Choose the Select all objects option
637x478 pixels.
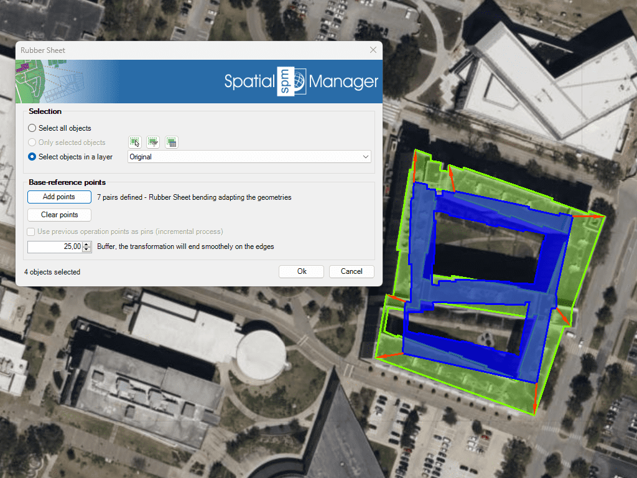coord(32,128)
